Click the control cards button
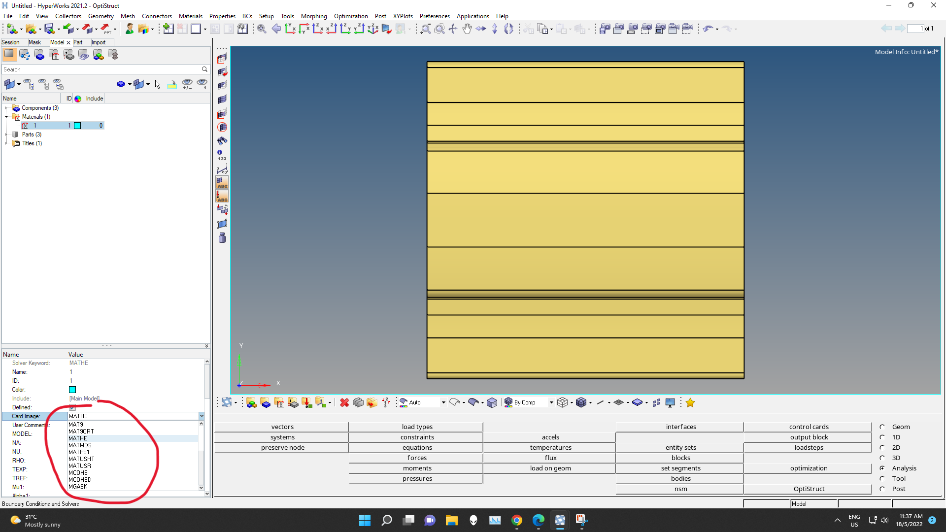This screenshot has height=532, width=946. point(809,427)
